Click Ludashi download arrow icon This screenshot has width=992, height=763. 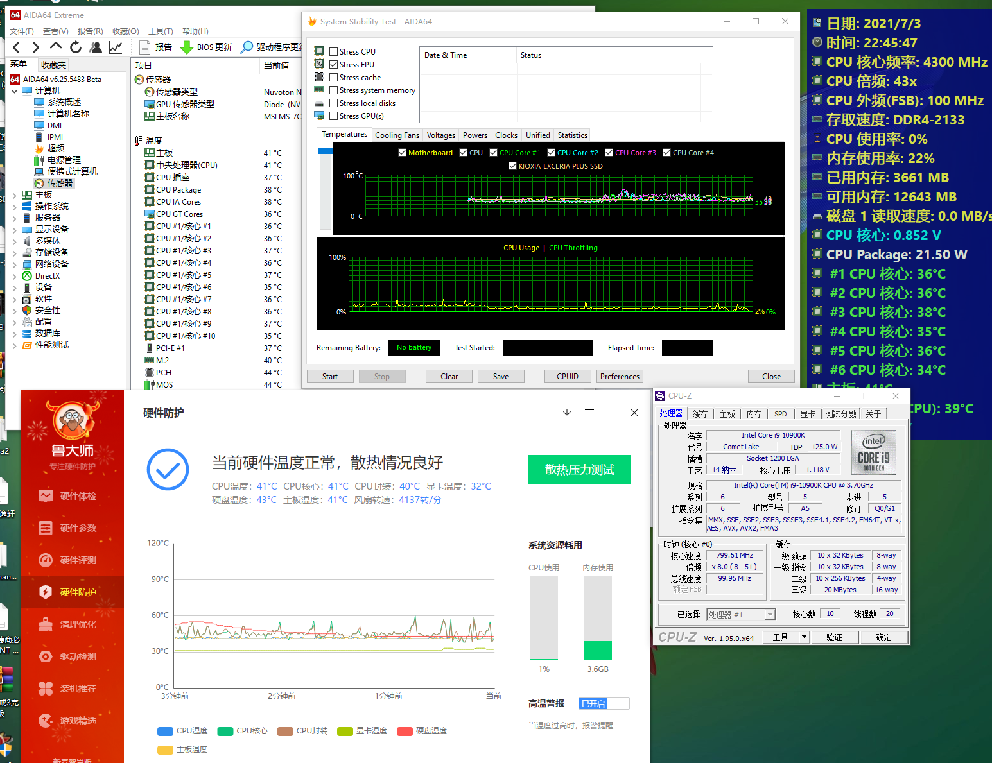pyautogui.click(x=567, y=413)
